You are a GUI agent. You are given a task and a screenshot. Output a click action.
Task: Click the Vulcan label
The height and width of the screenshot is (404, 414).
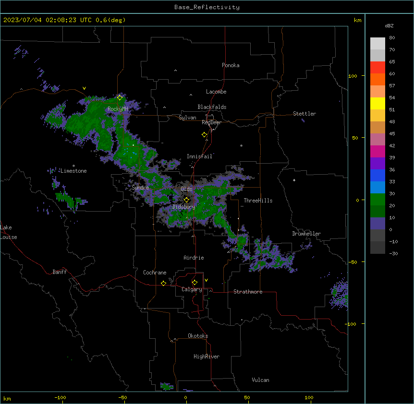coord(261,380)
